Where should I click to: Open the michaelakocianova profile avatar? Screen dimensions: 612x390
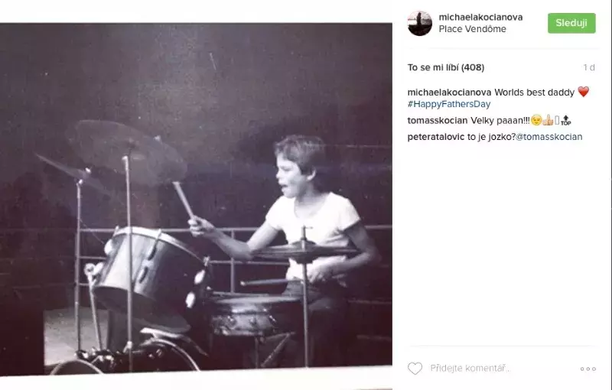tap(419, 23)
